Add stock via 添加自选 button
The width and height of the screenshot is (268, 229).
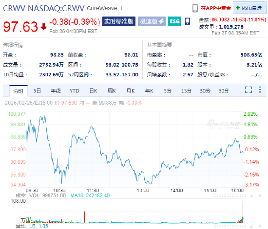tap(249, 8)
